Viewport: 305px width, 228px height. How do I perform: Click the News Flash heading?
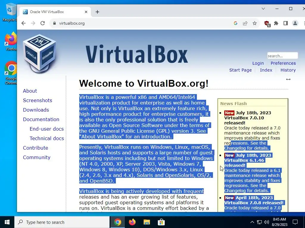234,104
